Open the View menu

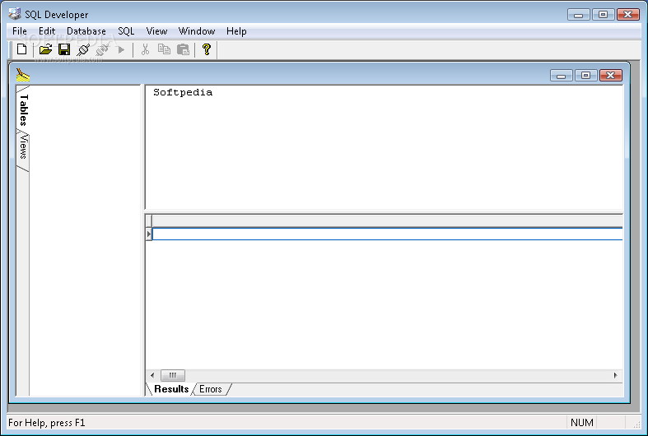pos(156,31)
